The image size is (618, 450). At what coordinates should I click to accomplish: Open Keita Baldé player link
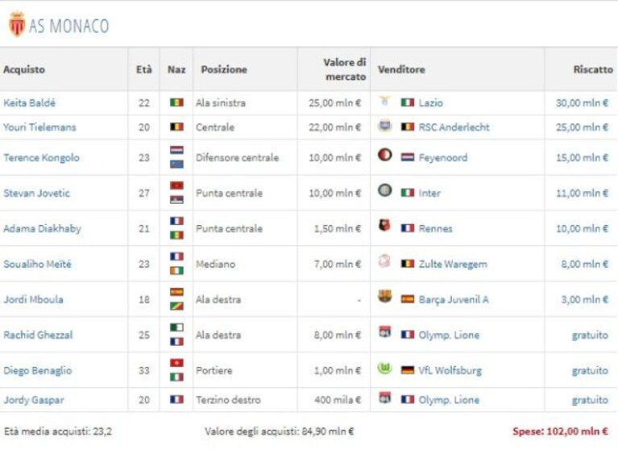click(x=30, y=103)
